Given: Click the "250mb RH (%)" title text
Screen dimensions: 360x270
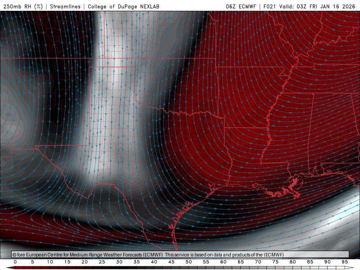Looking at the screenshot, I should pos(23,6).
